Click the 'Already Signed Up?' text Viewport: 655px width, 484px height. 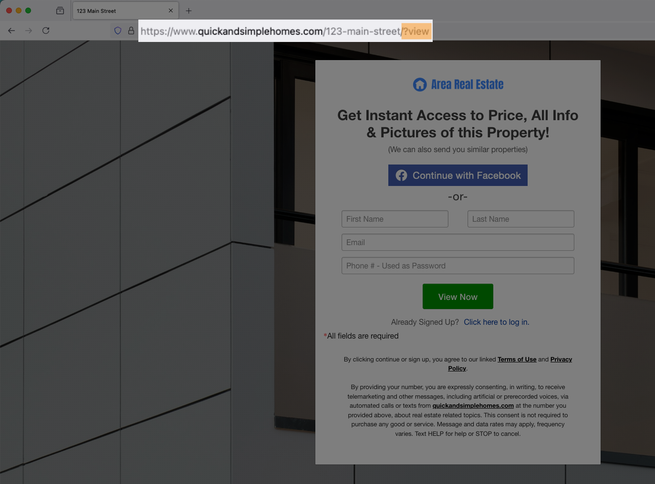(x=425, y=322)
